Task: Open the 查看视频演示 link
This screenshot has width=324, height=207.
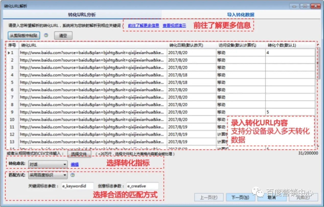Action: (x=174, y=25)
